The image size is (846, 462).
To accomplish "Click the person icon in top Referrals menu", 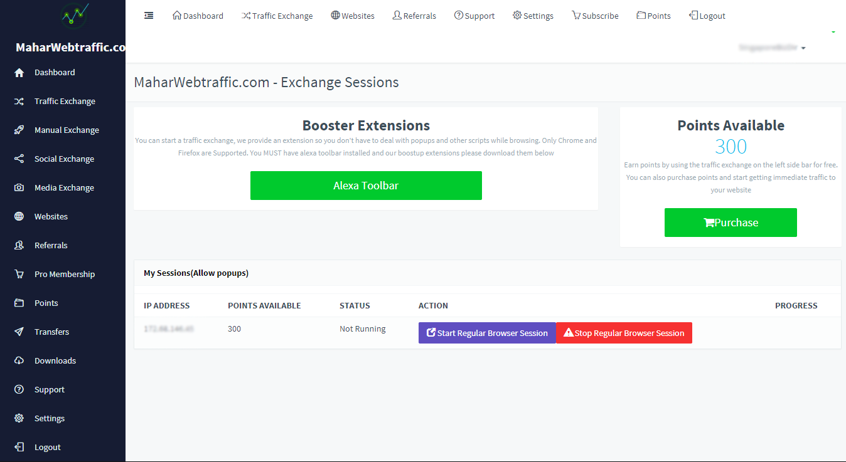I will coord(397,15).
